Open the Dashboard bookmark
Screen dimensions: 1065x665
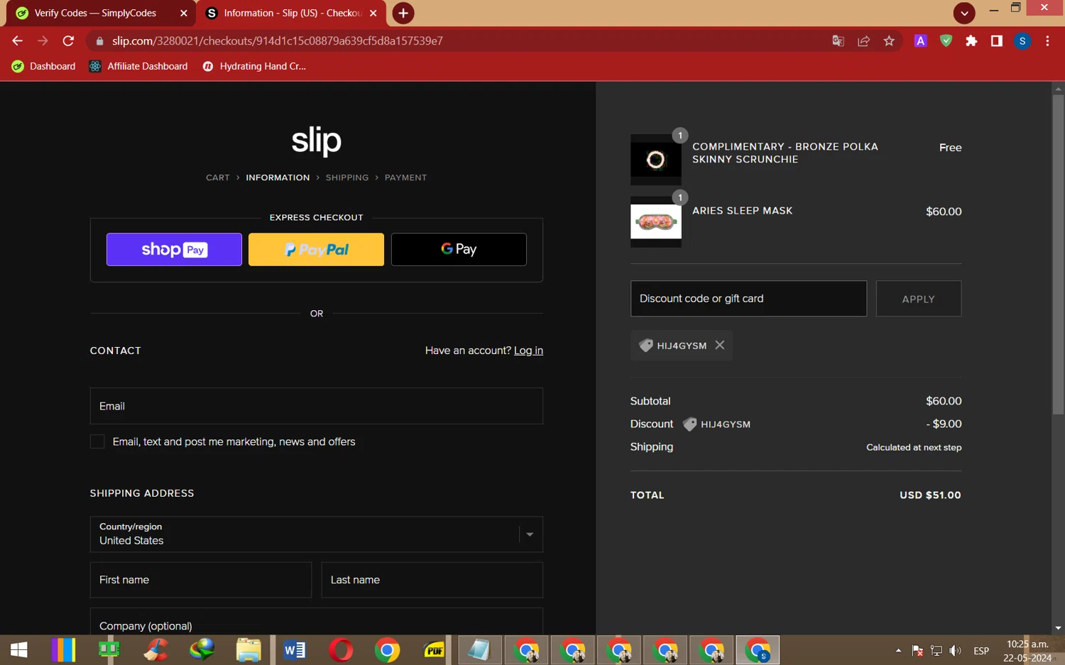(44, 66)
